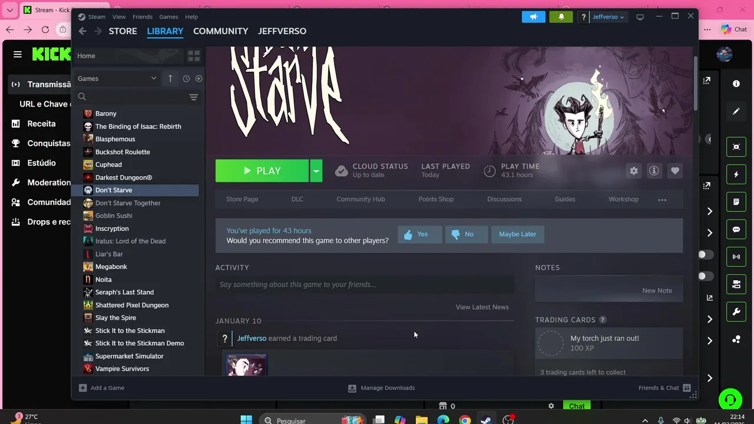Create a New Note
The image size is (754, 424).
pyautogui.click(x=657, y=290)
